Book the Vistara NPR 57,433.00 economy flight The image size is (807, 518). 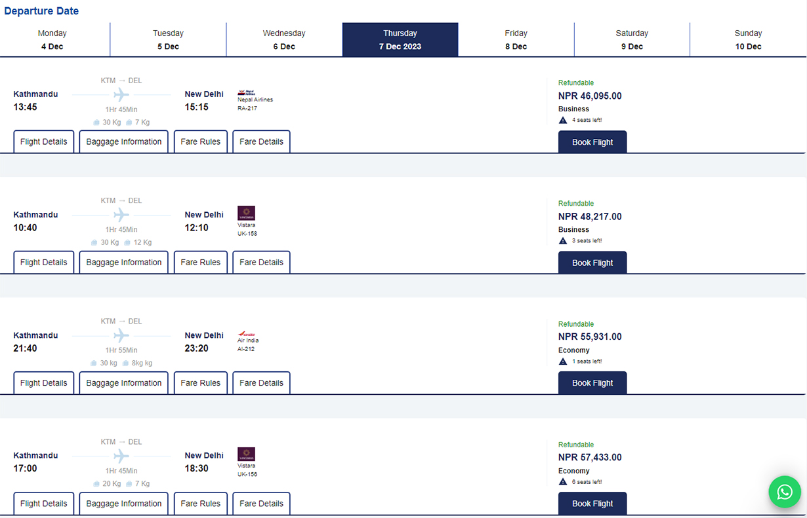pos(592,504)
